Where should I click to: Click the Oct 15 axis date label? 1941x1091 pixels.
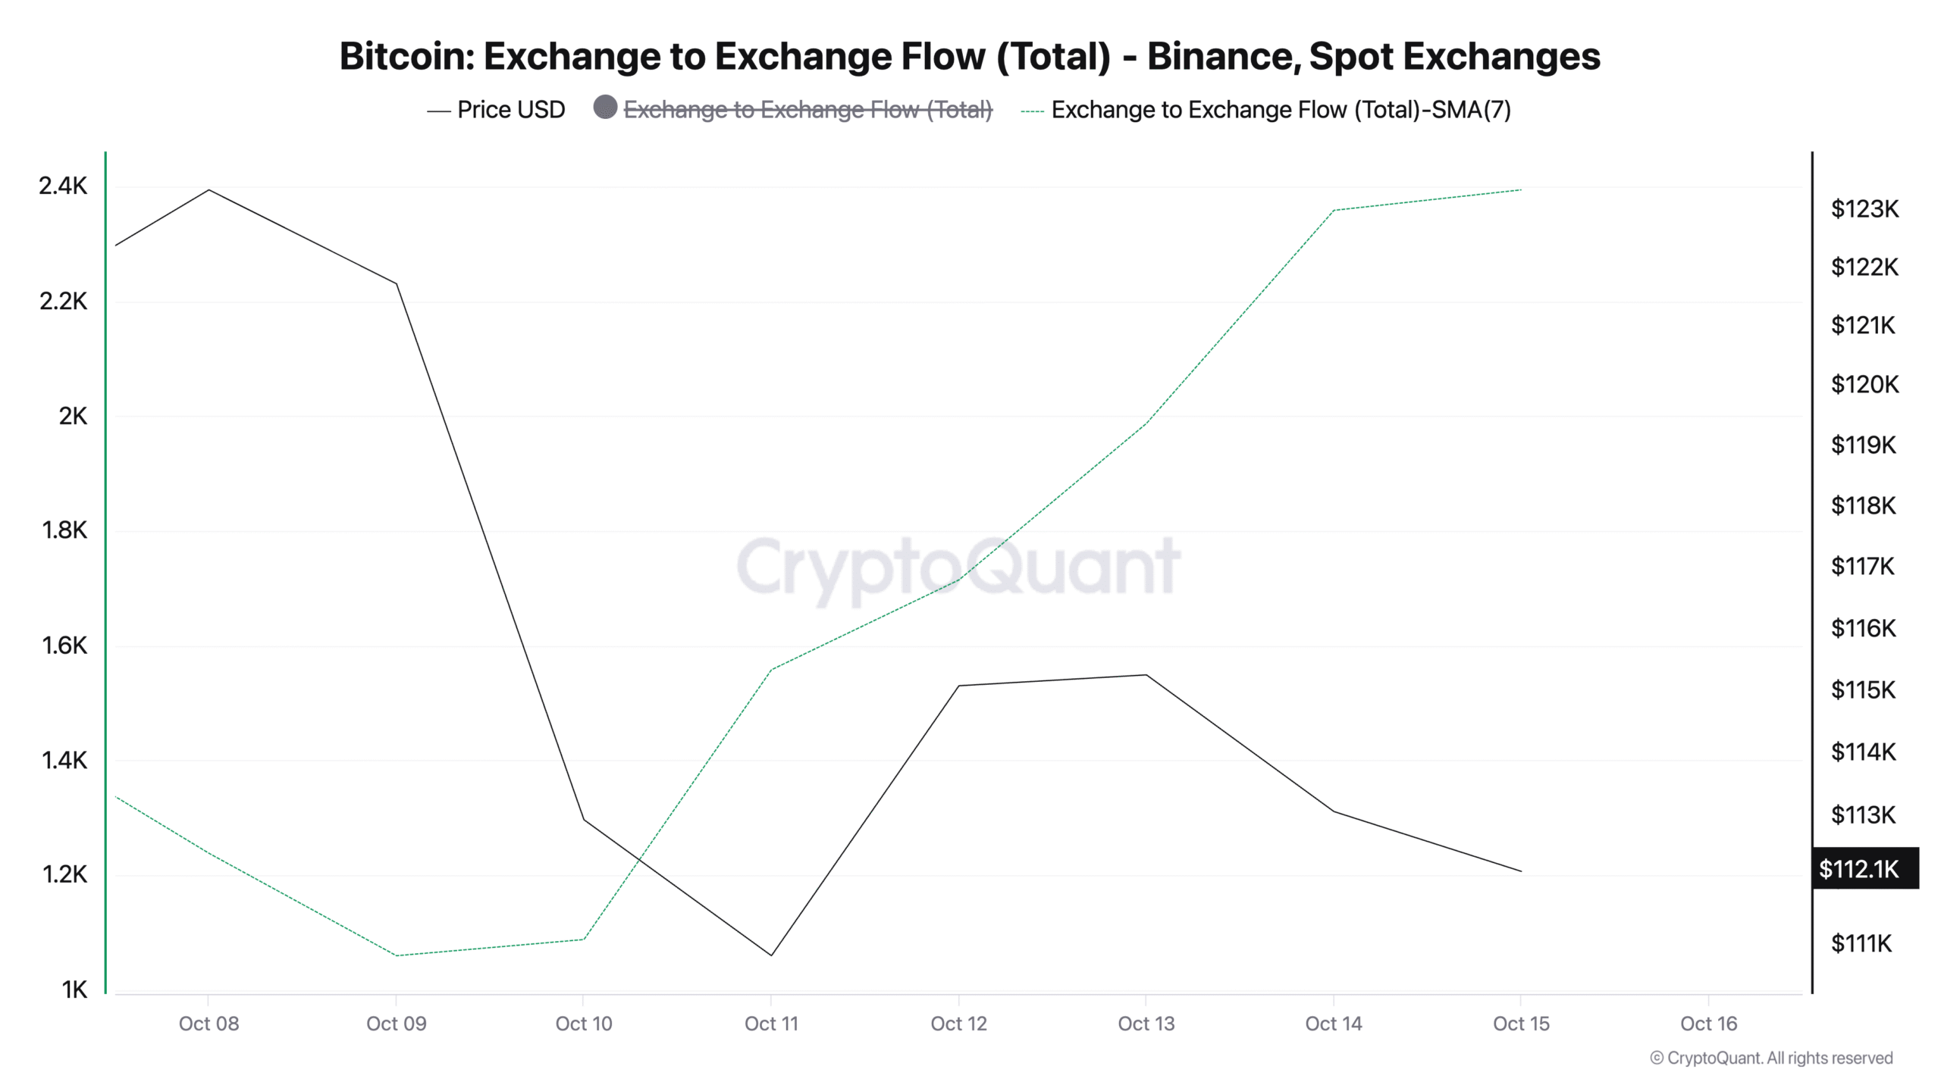click(x=1521, y=1024)
